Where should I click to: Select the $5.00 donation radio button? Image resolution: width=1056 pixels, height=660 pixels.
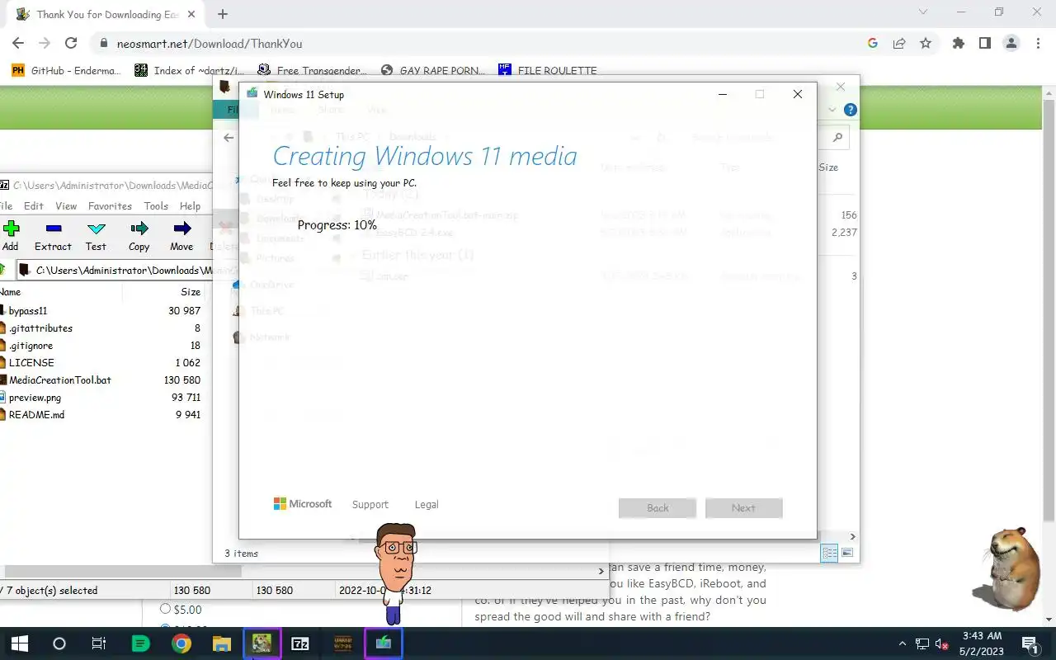(x=165, y=609)
